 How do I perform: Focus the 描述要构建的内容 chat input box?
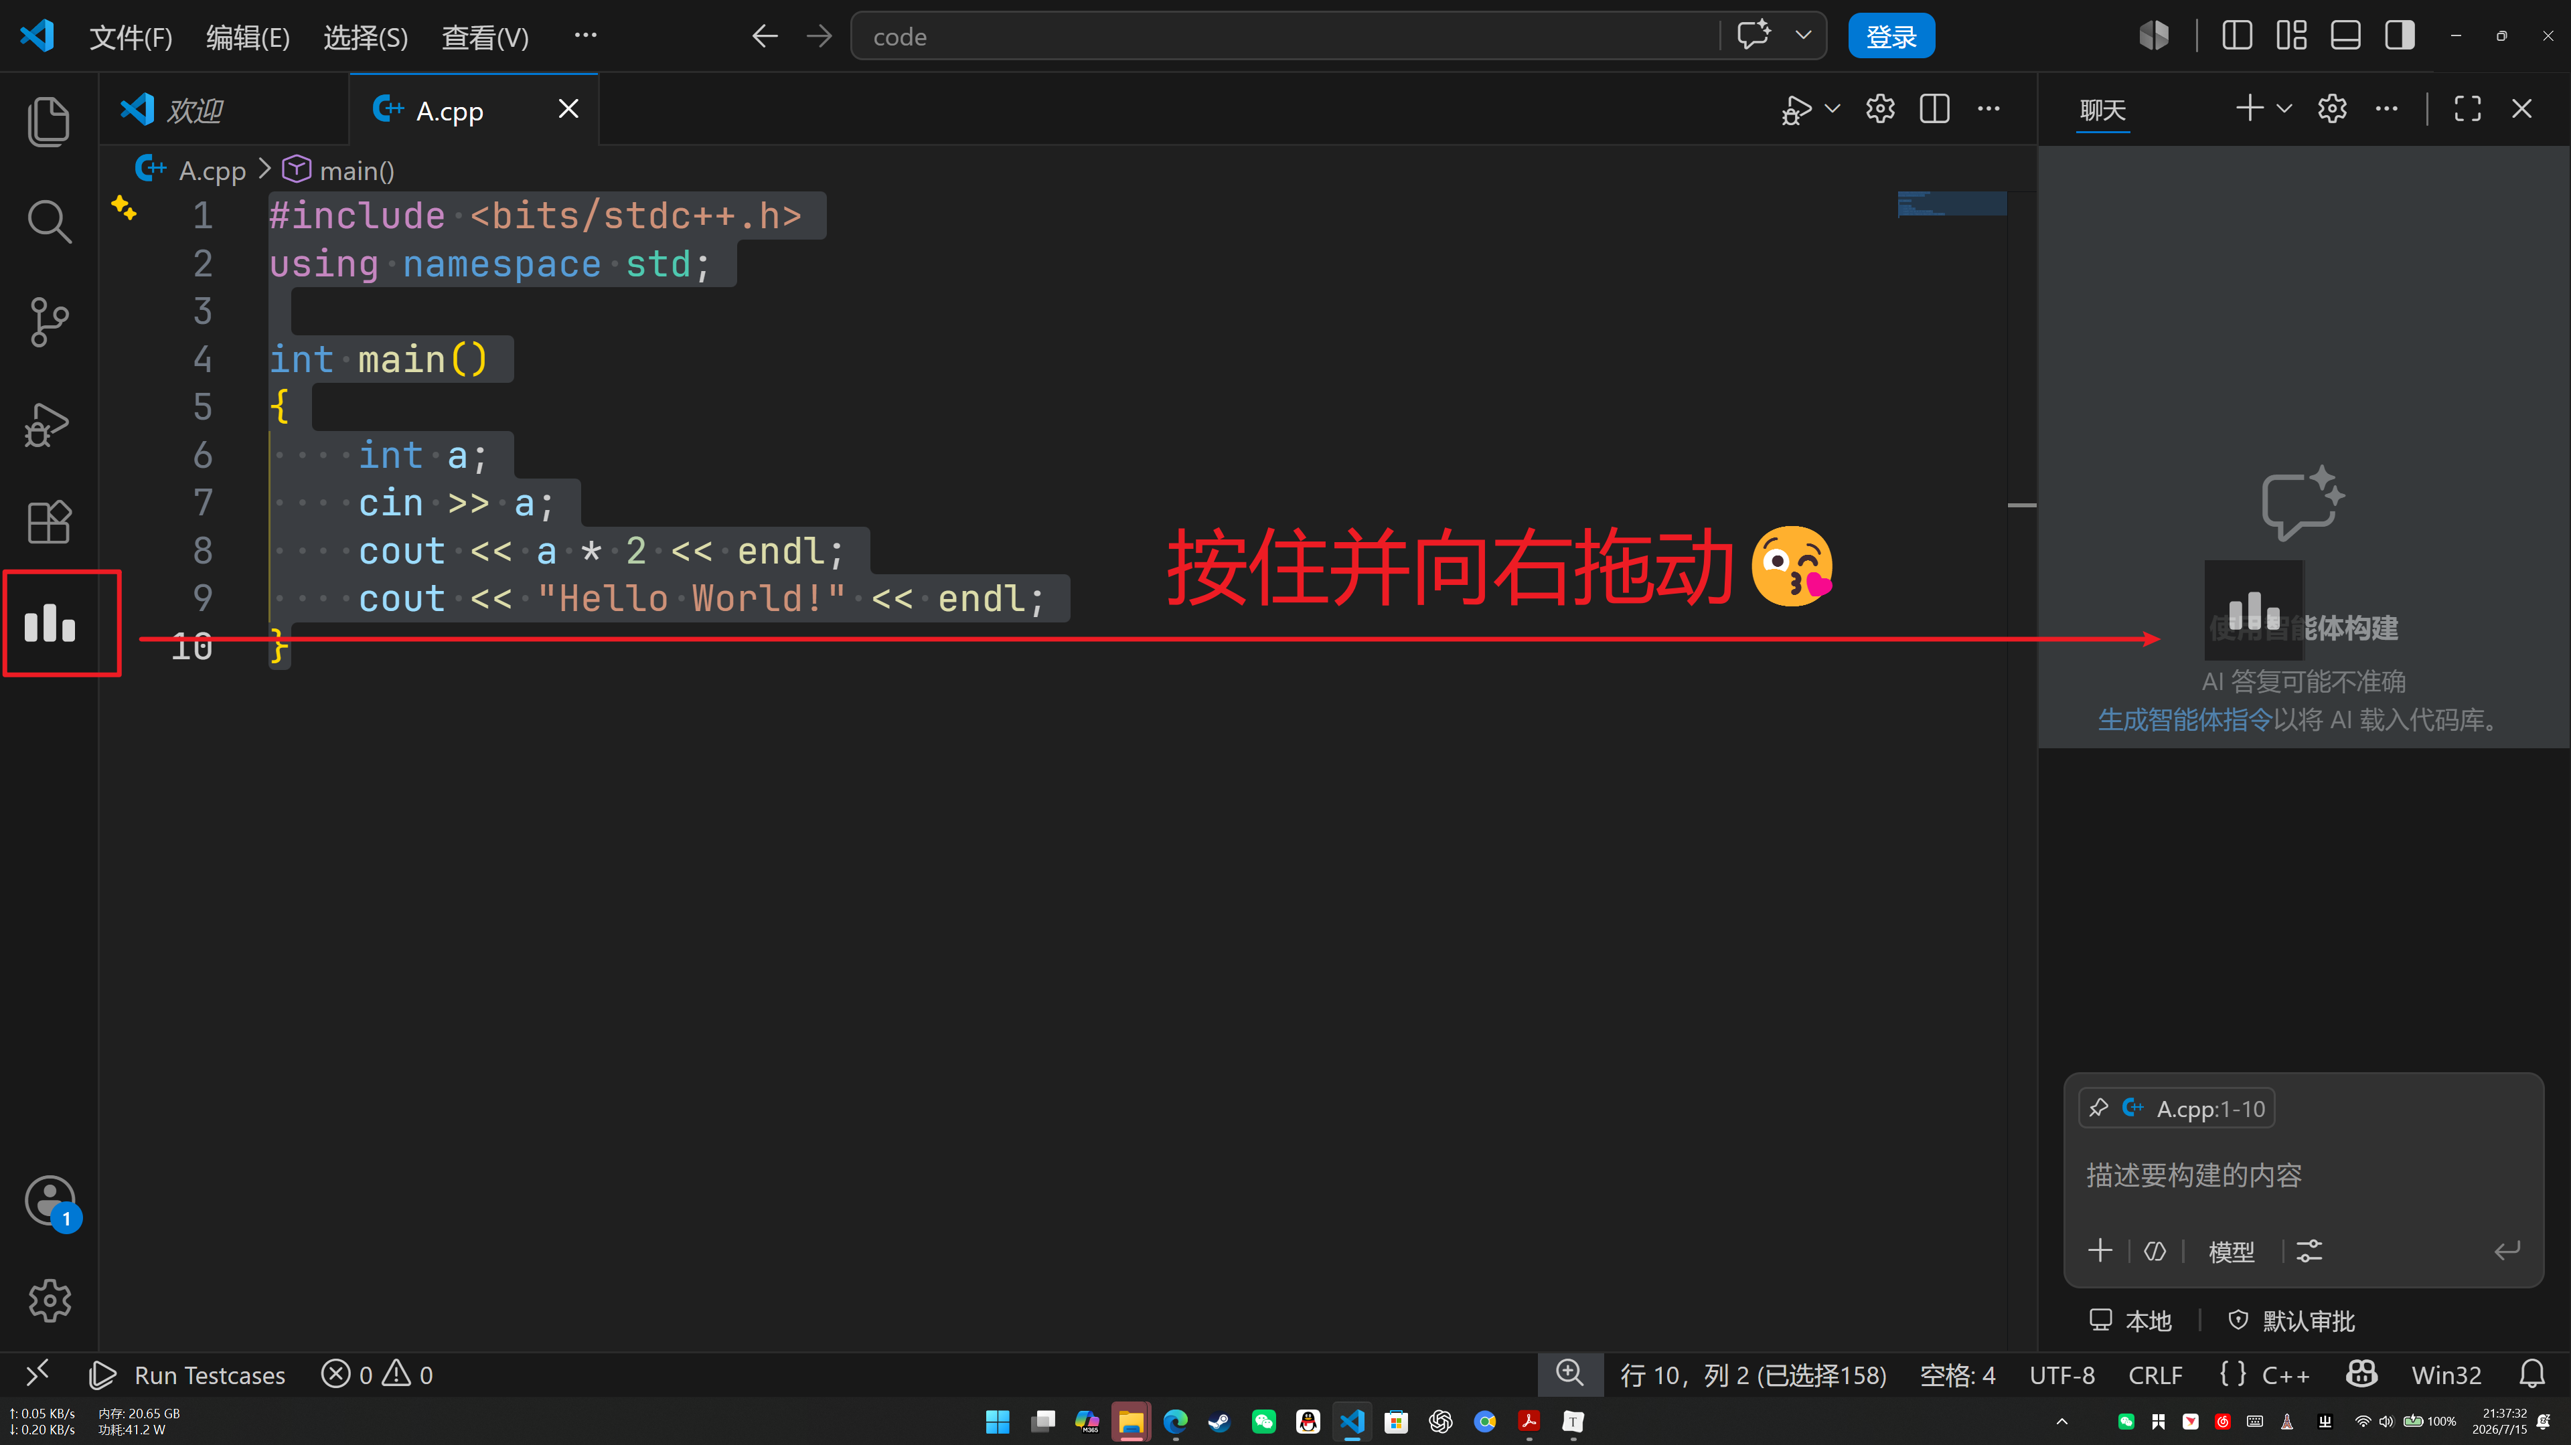pyautogui.click(x=2303, y=1175)
